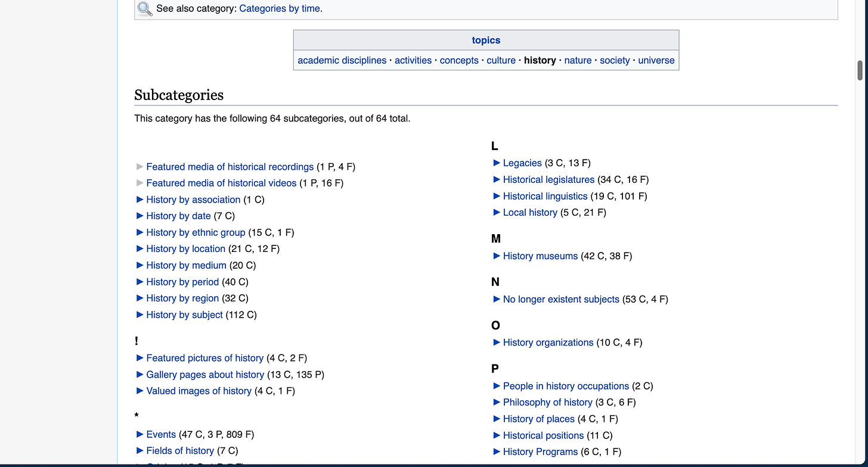Expand History of places arrow
This screenshot has width=868, height=467.
pos(497,419)
